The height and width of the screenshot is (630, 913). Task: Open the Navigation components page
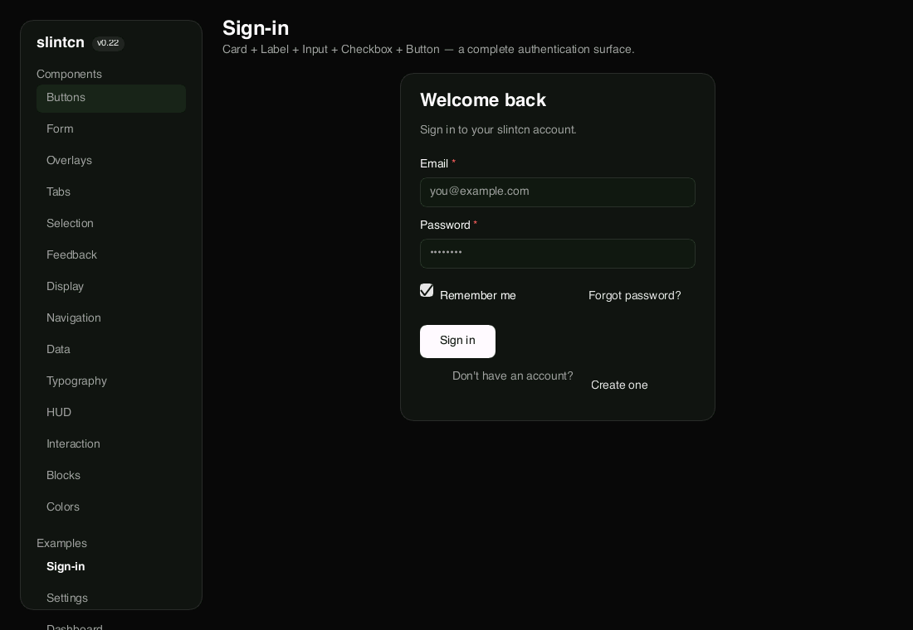click(111, 317)
